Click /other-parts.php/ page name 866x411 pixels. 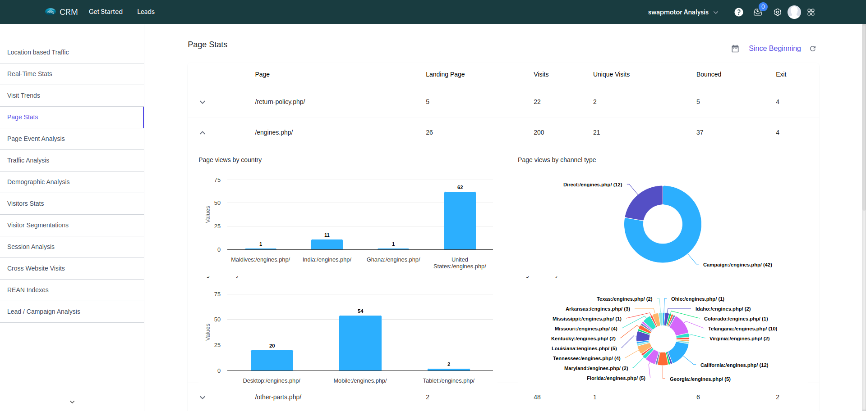278,397
